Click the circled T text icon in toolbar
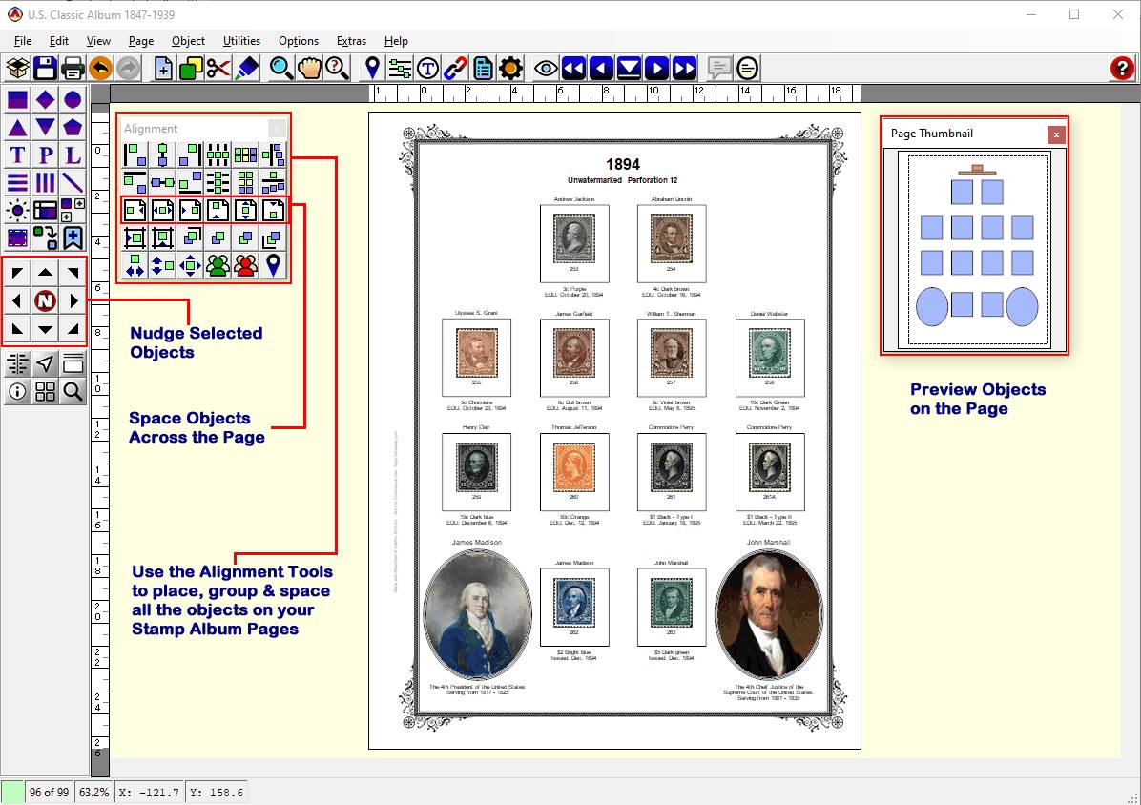Image resolution: width=1141 pixels, height=805 pixels. (427, 69)
